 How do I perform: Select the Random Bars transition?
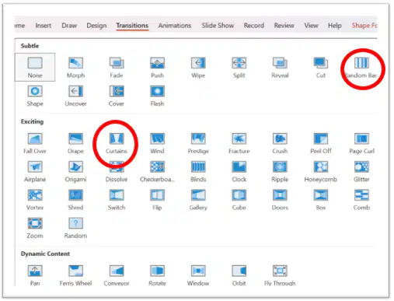pyautogui.click(x=361, y=68)
